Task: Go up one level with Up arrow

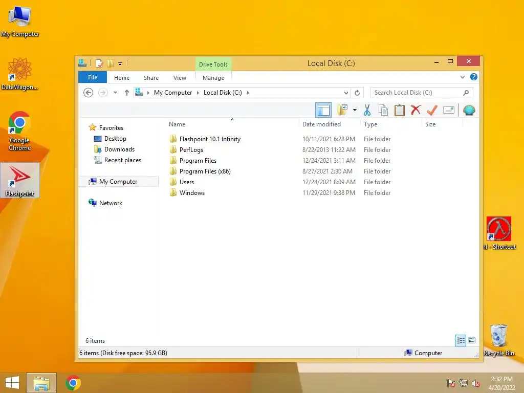Action: (127, 93)
